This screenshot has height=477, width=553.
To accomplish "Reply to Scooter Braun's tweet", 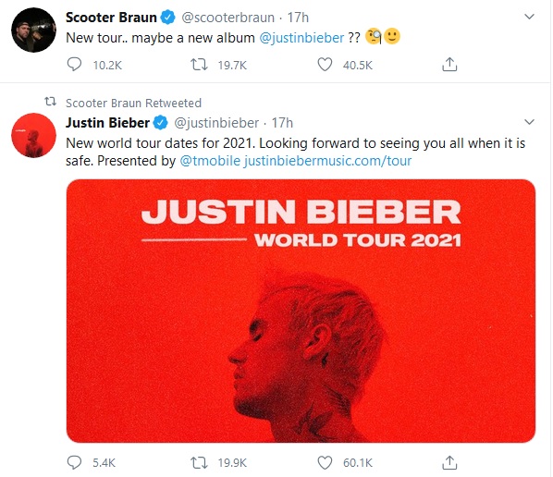I will pyautogui.click(x=74, y=65).
